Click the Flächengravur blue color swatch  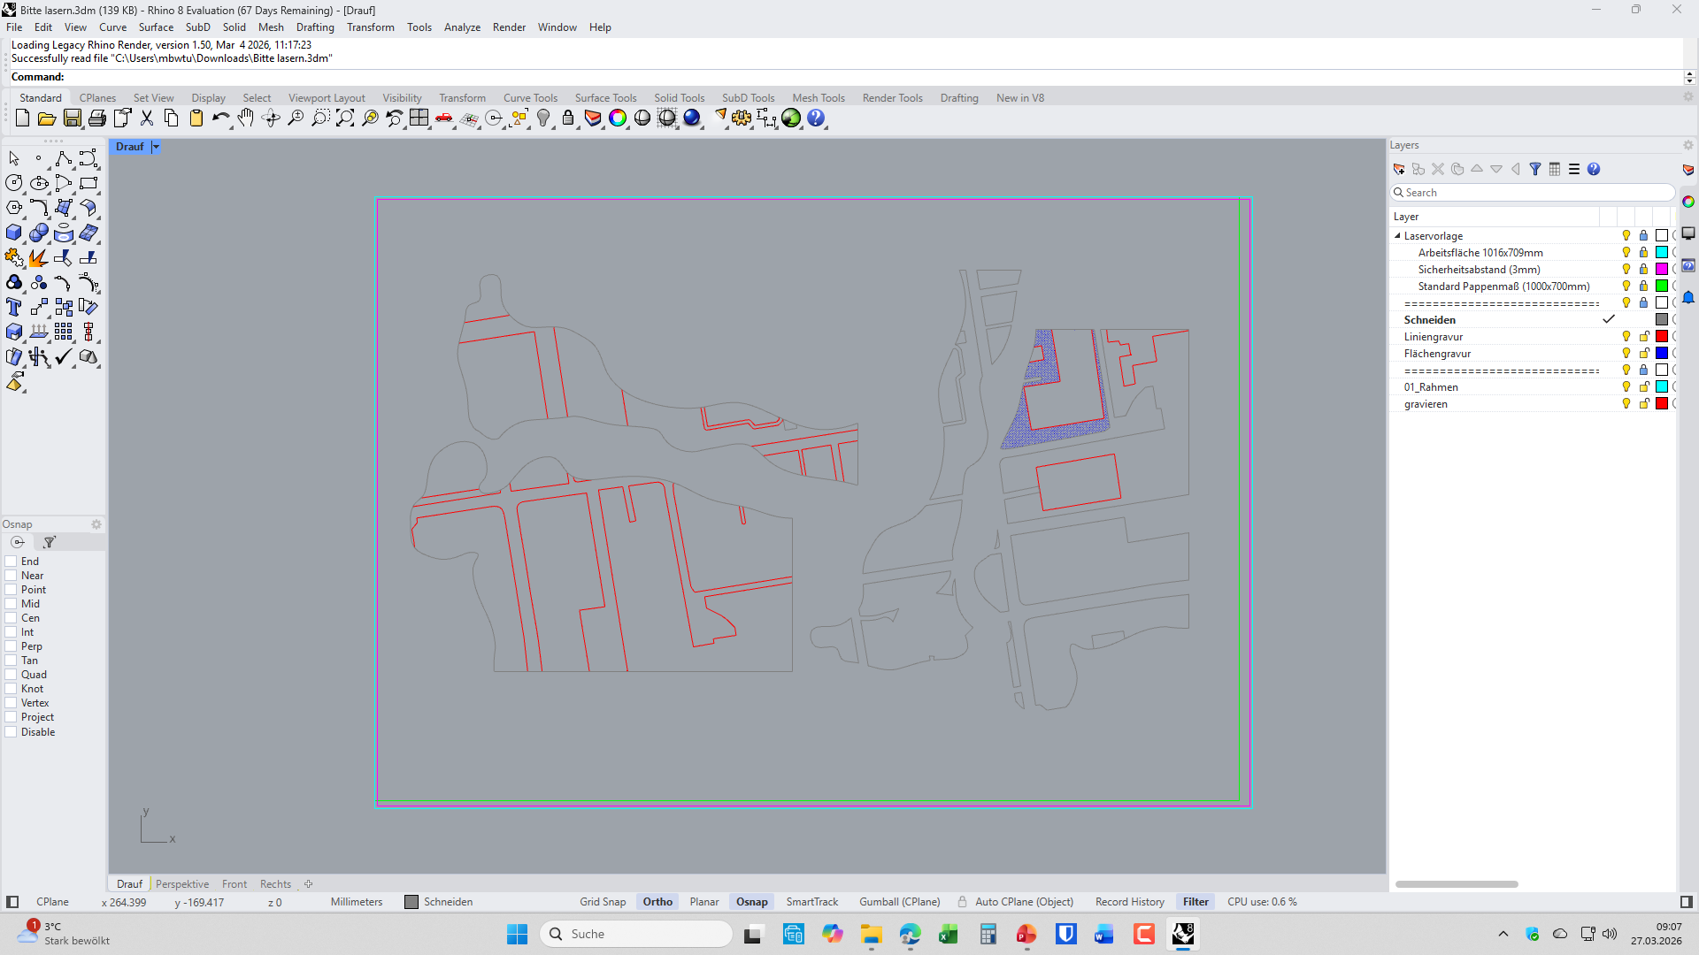1662,353
